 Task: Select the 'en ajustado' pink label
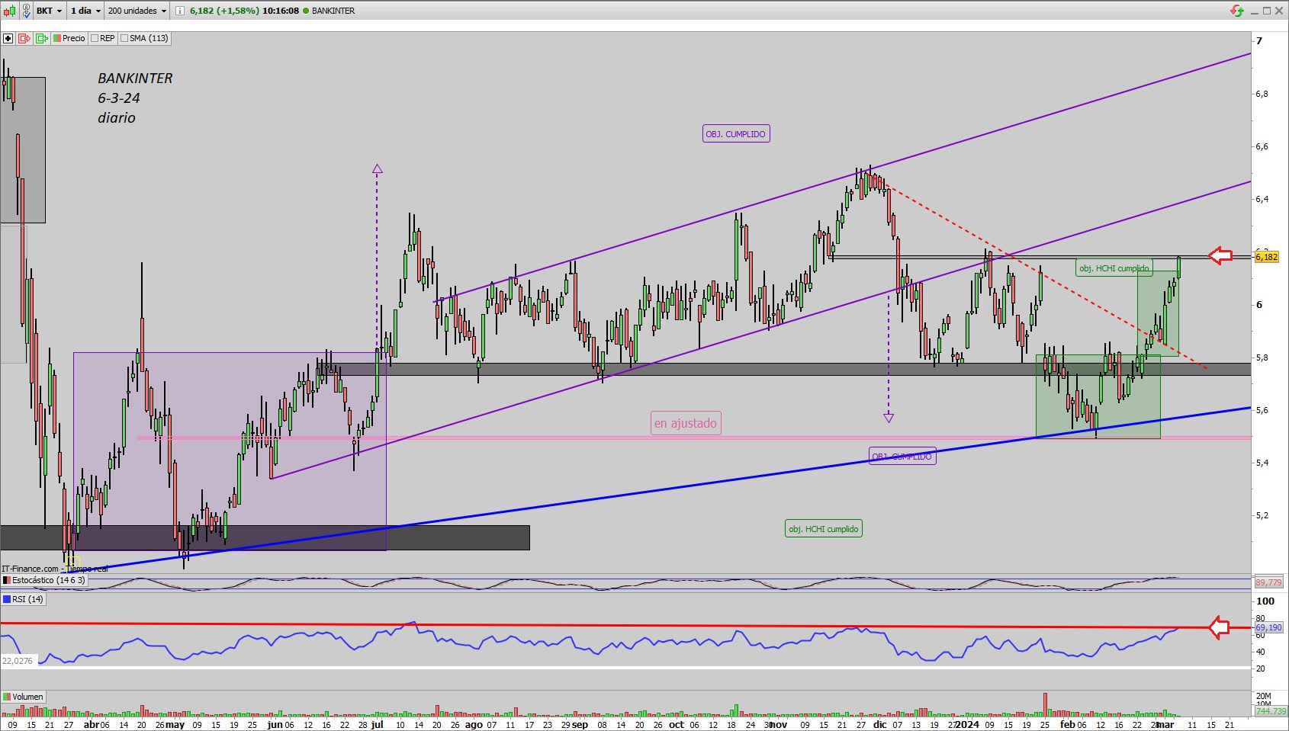click(686, 423)
